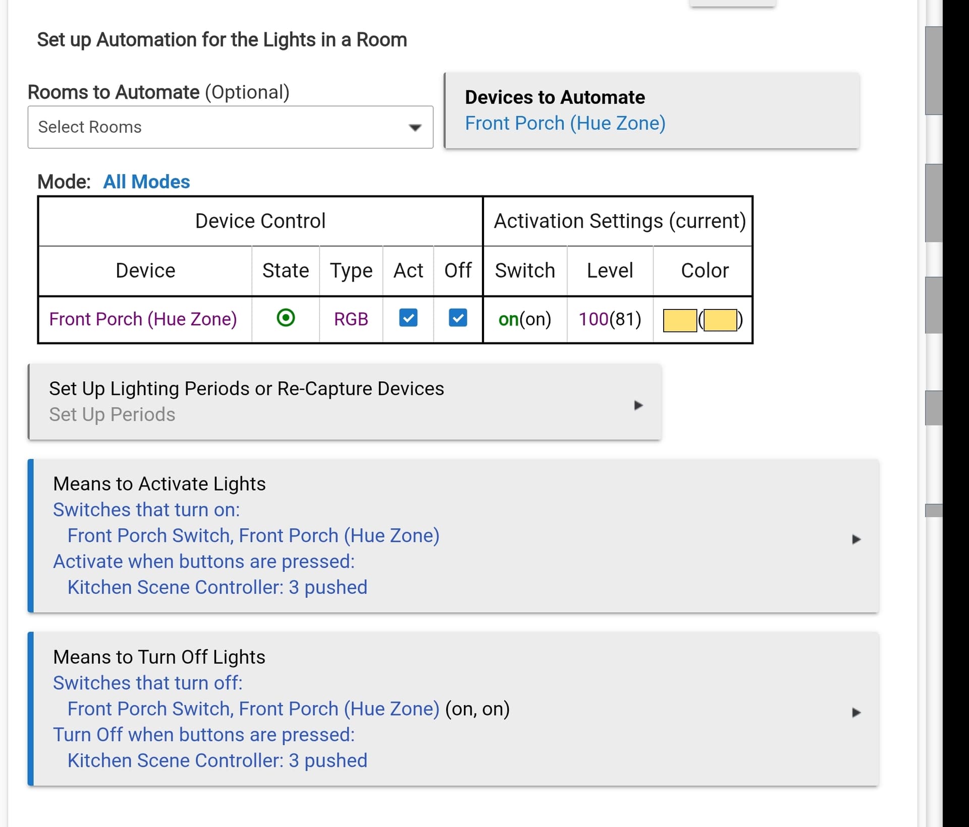Image resolution: width=969 pixels, height=827 pixels.
Task: Click the current color swatch in parentheses
Action: 720,321
